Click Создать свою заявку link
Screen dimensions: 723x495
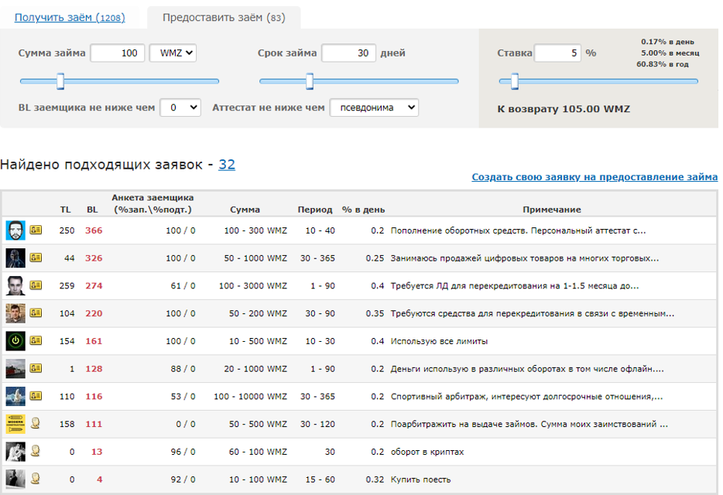coord(595,177)
